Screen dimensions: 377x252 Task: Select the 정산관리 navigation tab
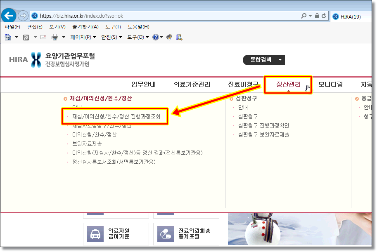point(288,84)
